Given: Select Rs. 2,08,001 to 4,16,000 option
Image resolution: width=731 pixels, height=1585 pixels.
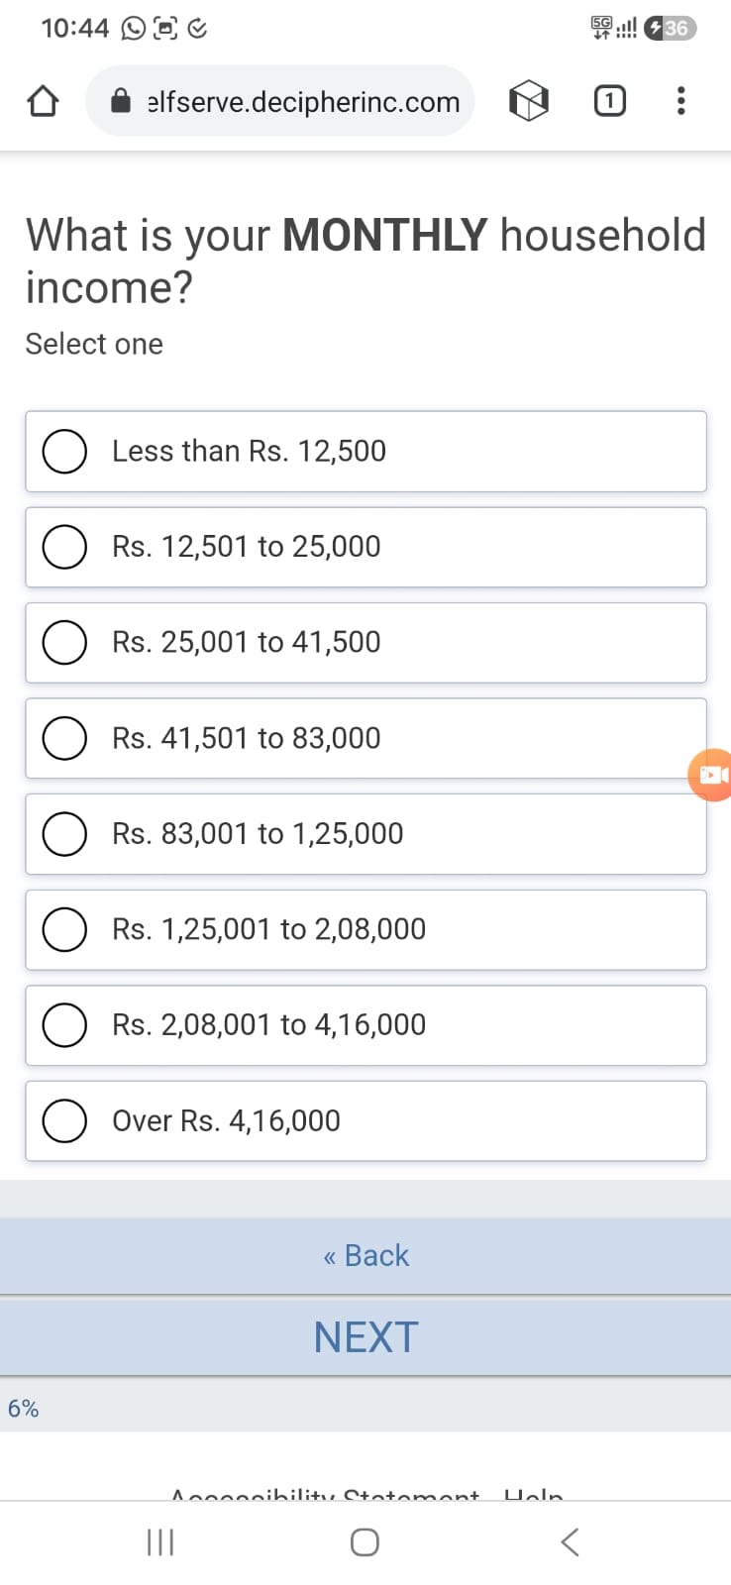Looking at the screenshot, I should tap(365, 1025).
